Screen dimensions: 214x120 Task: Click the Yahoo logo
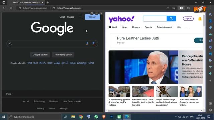(x=121, y=19)
